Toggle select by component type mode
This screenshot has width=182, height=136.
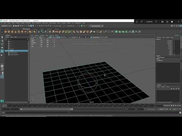coord(33,26)
